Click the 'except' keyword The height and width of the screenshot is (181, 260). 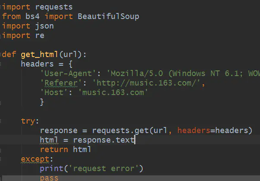35,159
